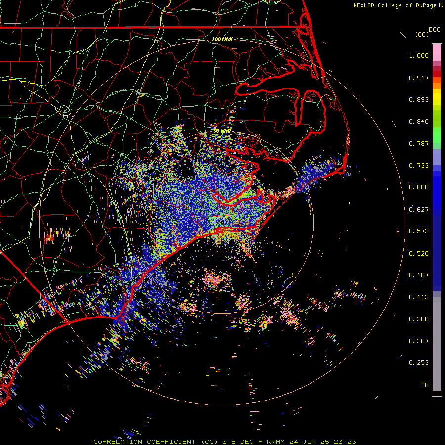445x445 pixels.
Task: Pick the pink segment of the color bar
Action: pyautogui.click(x=437, y=53)
